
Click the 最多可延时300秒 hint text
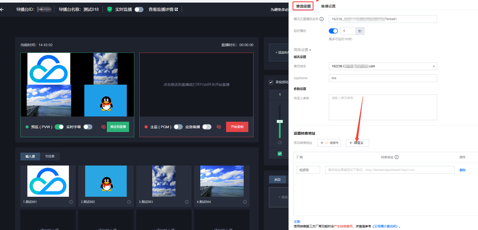[x=341, y=39]
